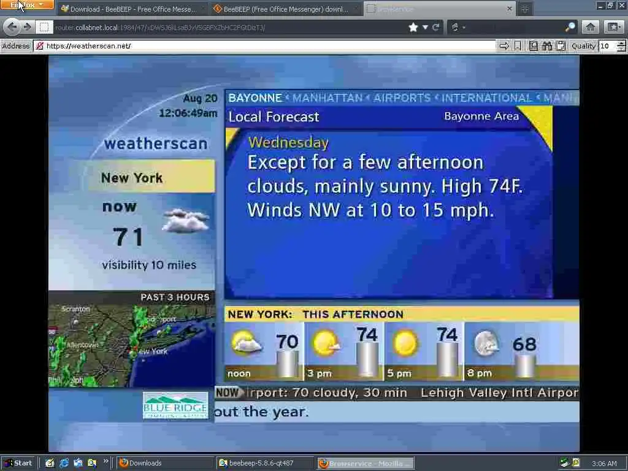Go forward with the Firefox forward arrow
The height and width of the screenshot is (471, 628).
(x=27, y=27)
